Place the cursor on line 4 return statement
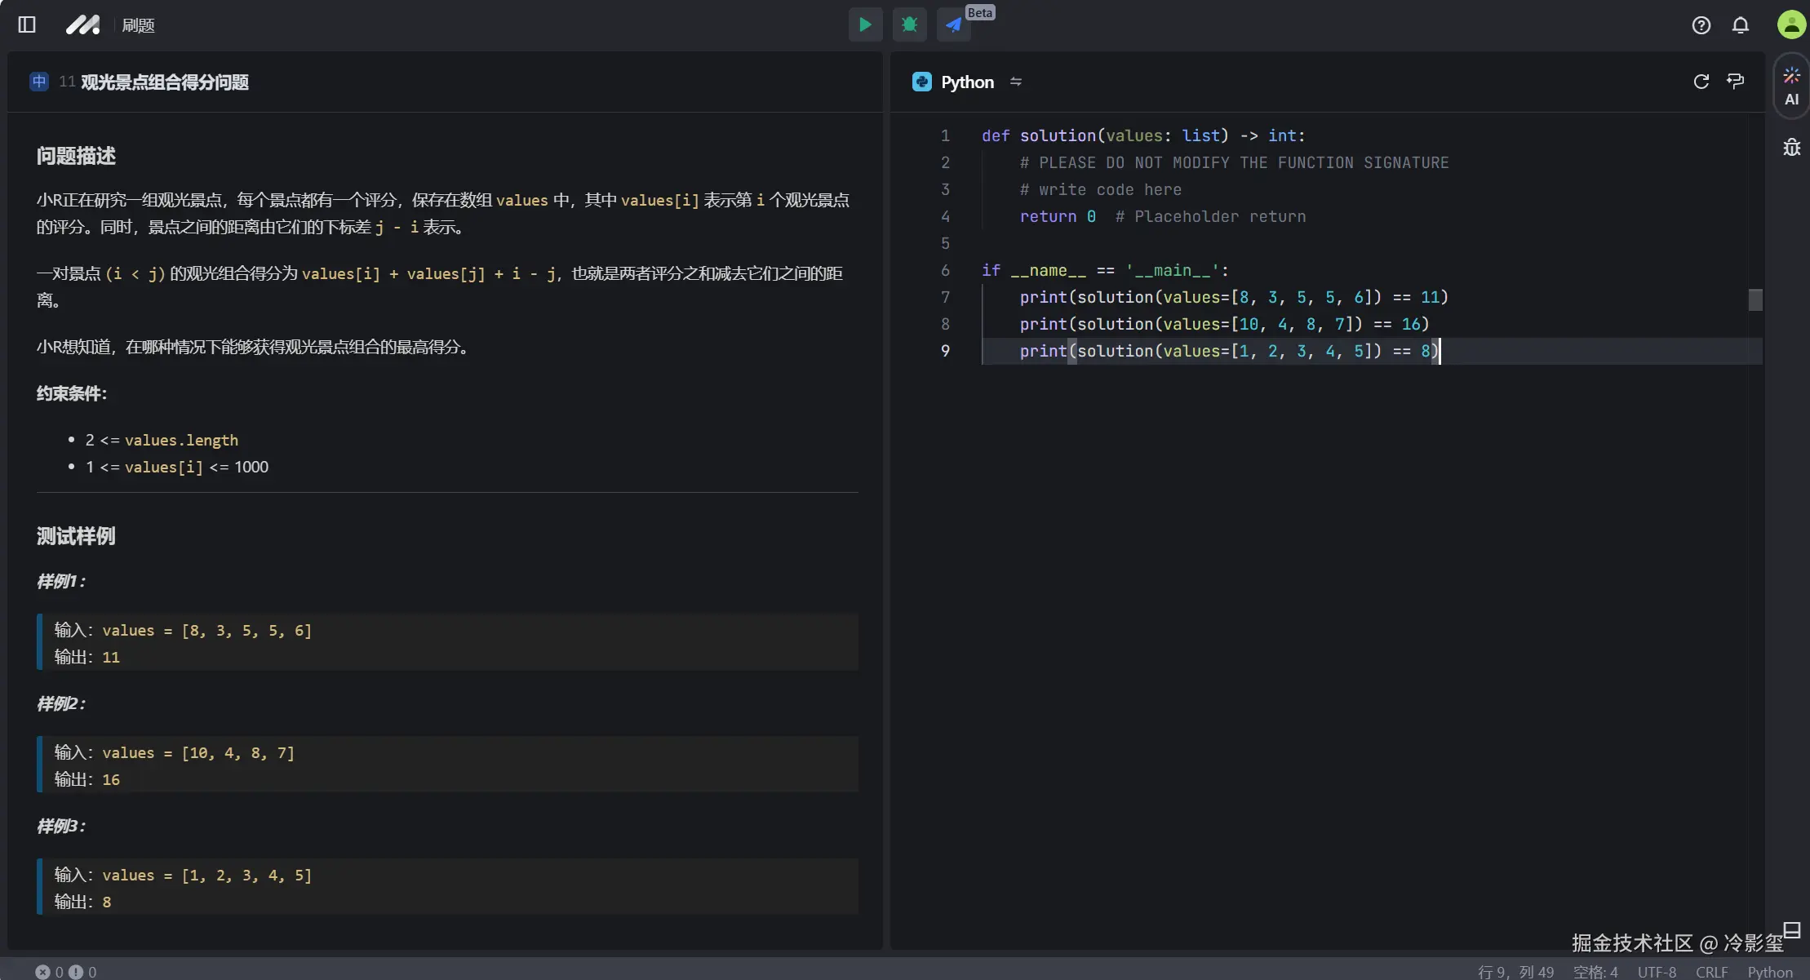This screenshot has width=1810, height=980. (1048, 216)
